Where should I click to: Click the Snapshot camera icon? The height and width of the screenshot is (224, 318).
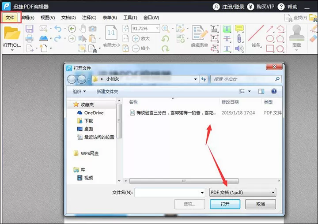(x=92, y=29)
